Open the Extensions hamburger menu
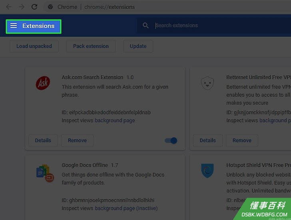 click(x=14, y=26)
